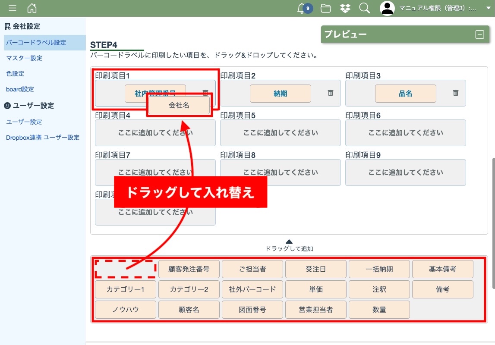This screenshot has width=495, height=345.
Task: Collapse the プレビュー panel with minus button
Action: 479,35
